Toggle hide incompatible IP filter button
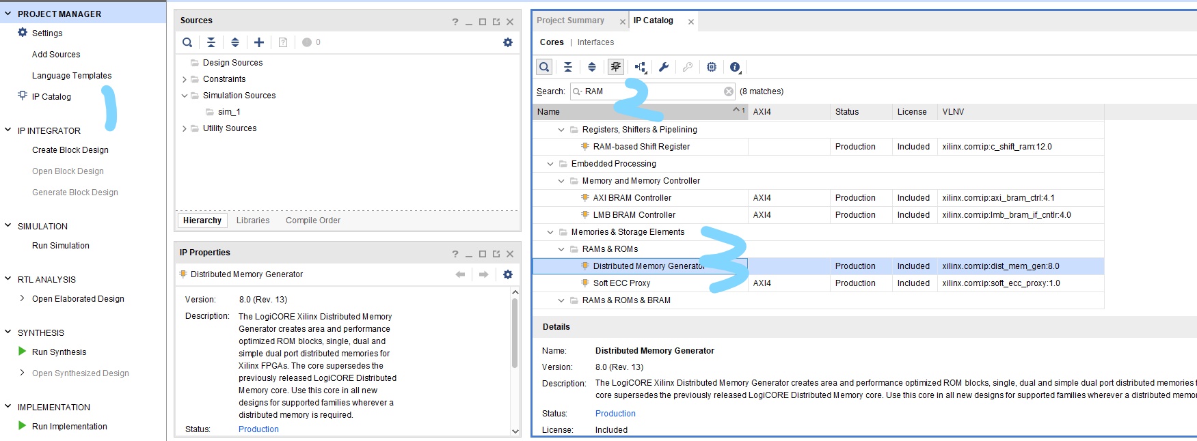Image resolution: width=1197 pixels, height=441 pixels. (616, 67)
